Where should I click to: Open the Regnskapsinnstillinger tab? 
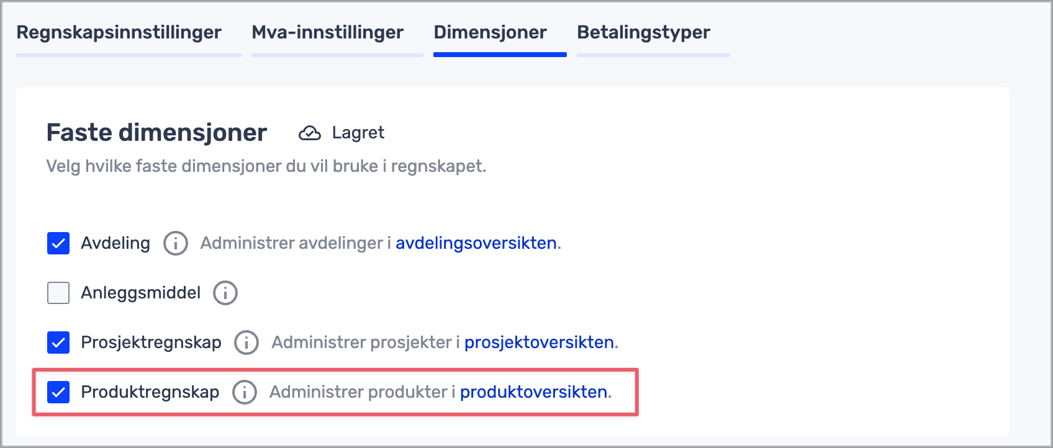click(x=119, y=32)
